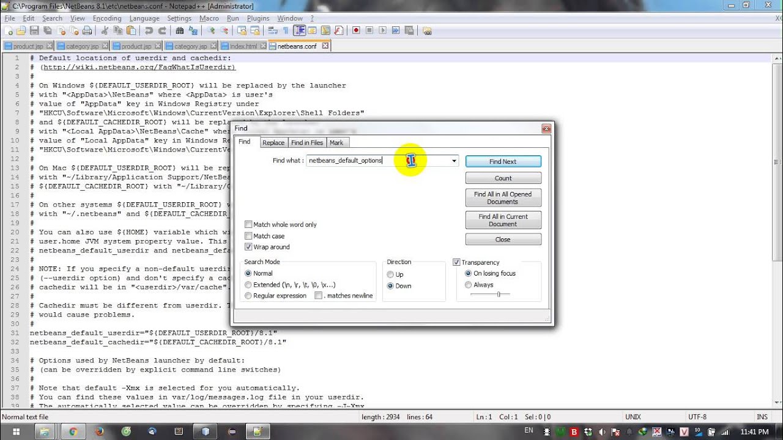Uncheck the Wrap around checkbox

(x=248, y=247)
